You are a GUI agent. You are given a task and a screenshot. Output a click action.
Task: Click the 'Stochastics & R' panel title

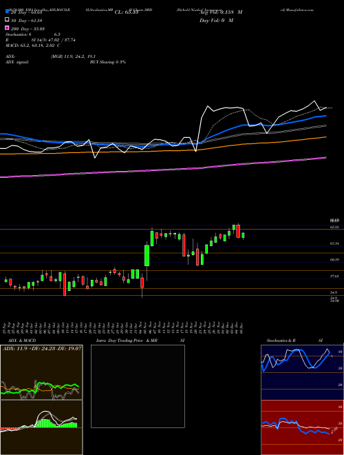(x=281, y=341)
